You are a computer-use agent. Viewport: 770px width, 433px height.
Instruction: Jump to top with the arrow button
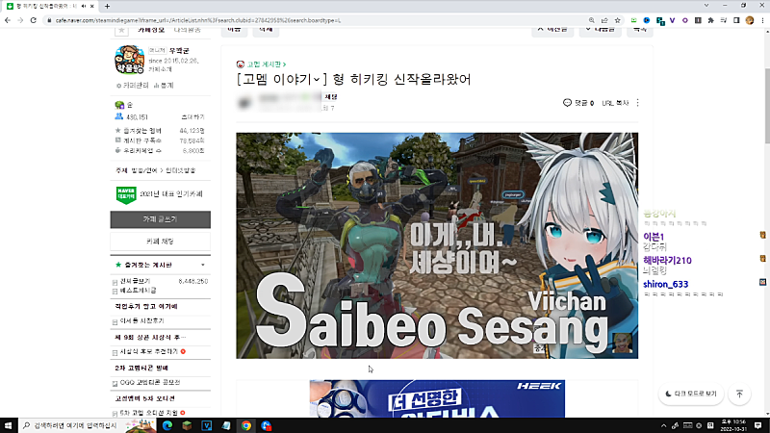739,394
